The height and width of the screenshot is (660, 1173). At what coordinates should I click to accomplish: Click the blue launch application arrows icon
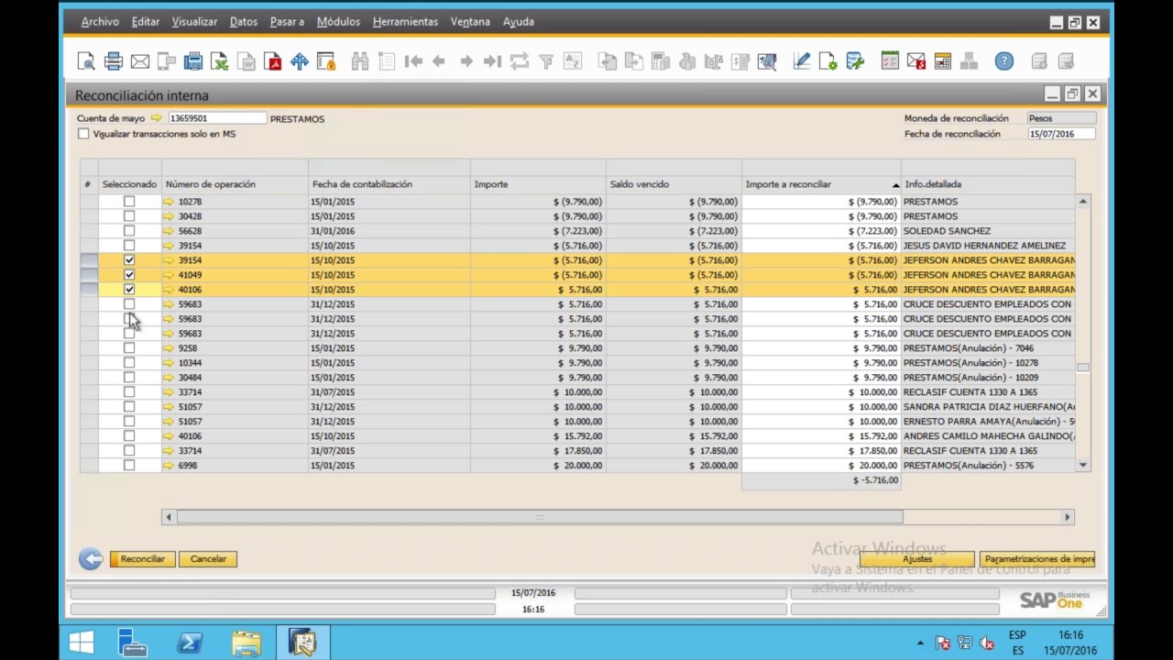point(299,61)
